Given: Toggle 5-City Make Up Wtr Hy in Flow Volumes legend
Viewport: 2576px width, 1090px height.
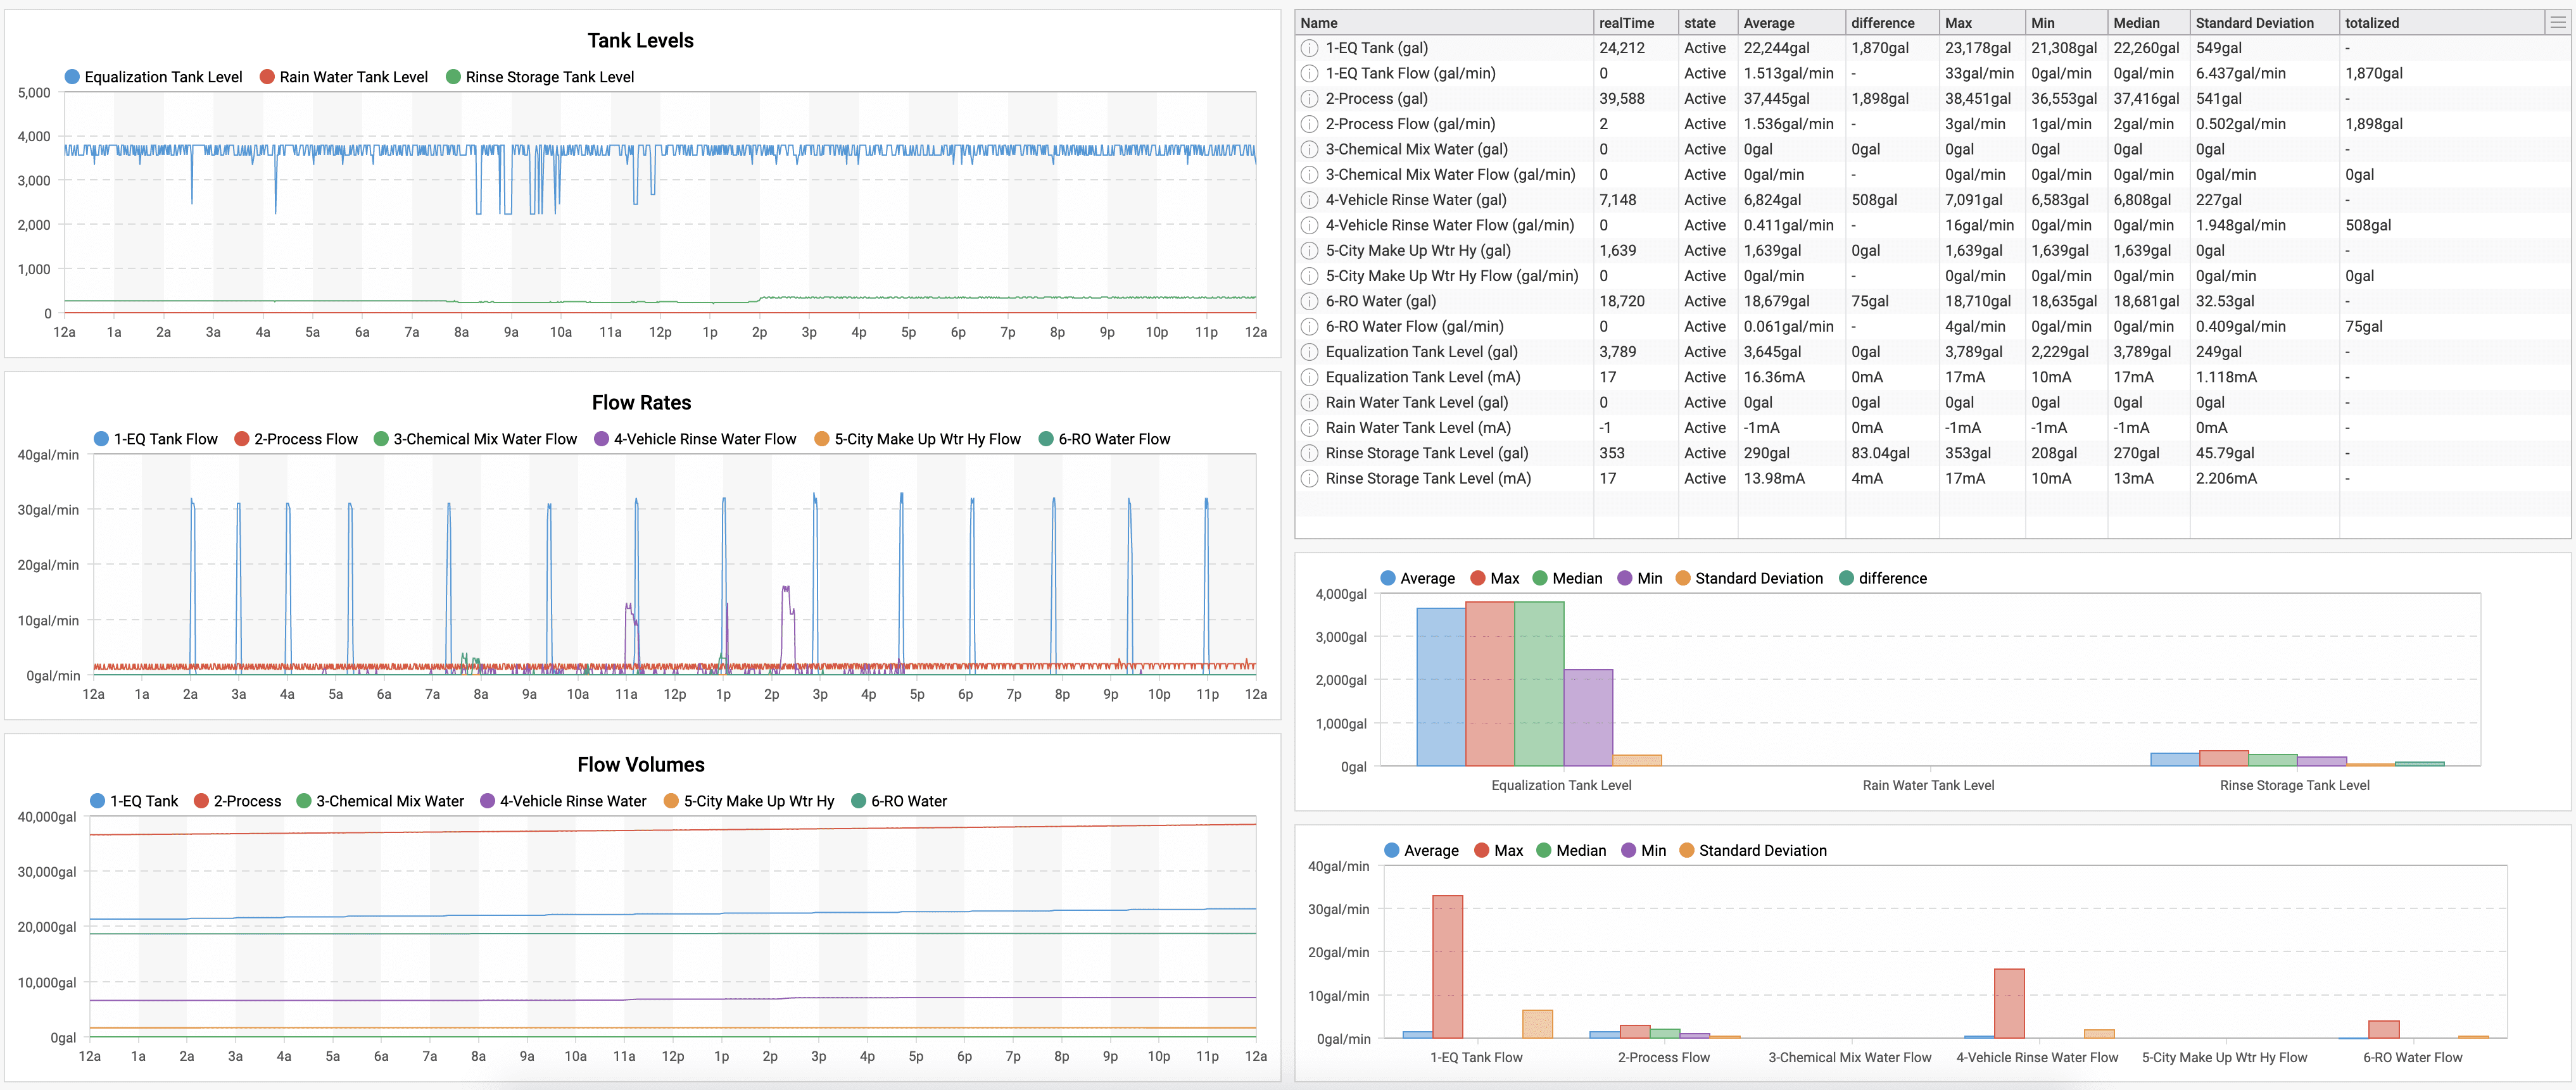Looking at the screenshot, I should coord(749,801).
